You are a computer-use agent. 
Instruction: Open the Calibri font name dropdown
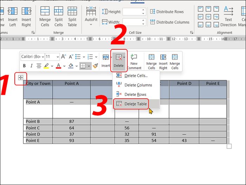point(43,57)
